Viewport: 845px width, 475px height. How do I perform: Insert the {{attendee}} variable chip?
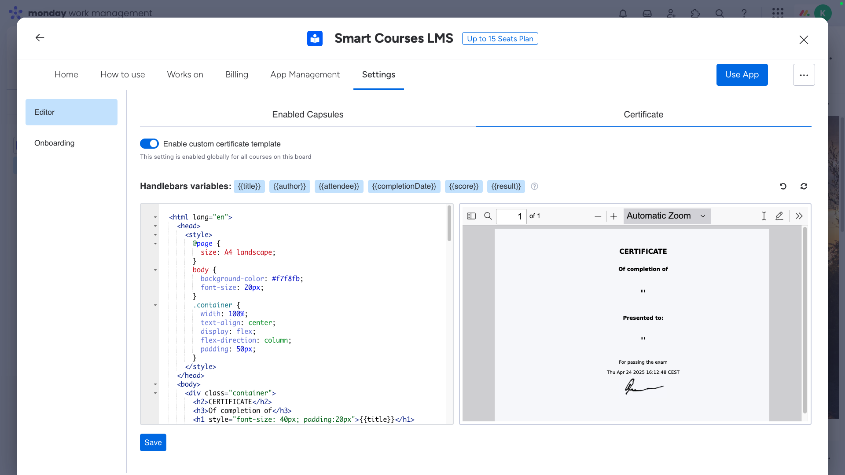pyautogui.click(x=339, y=186)
